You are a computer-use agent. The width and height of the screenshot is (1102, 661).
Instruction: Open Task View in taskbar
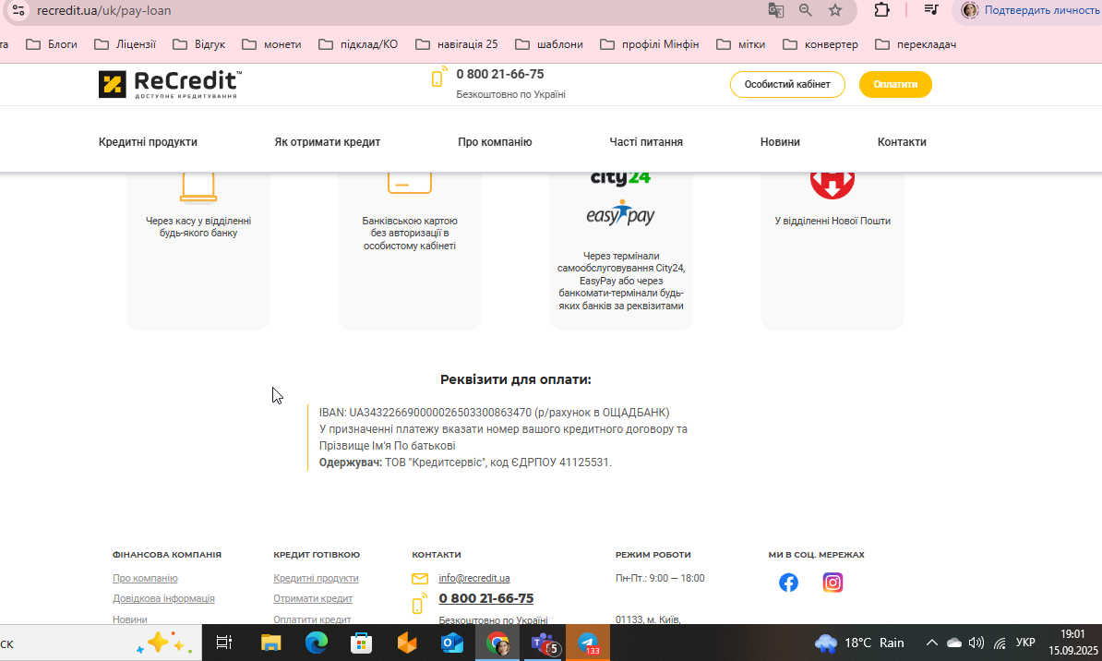coord(224,642)
